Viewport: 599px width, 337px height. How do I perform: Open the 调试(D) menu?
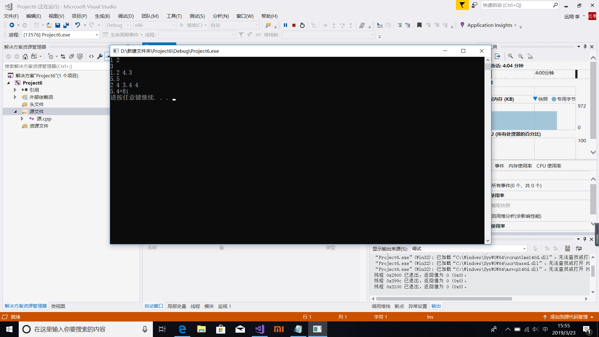click(x=126, y=16)
